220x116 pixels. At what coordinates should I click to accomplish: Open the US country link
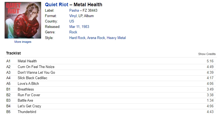[x=72, y=21]
